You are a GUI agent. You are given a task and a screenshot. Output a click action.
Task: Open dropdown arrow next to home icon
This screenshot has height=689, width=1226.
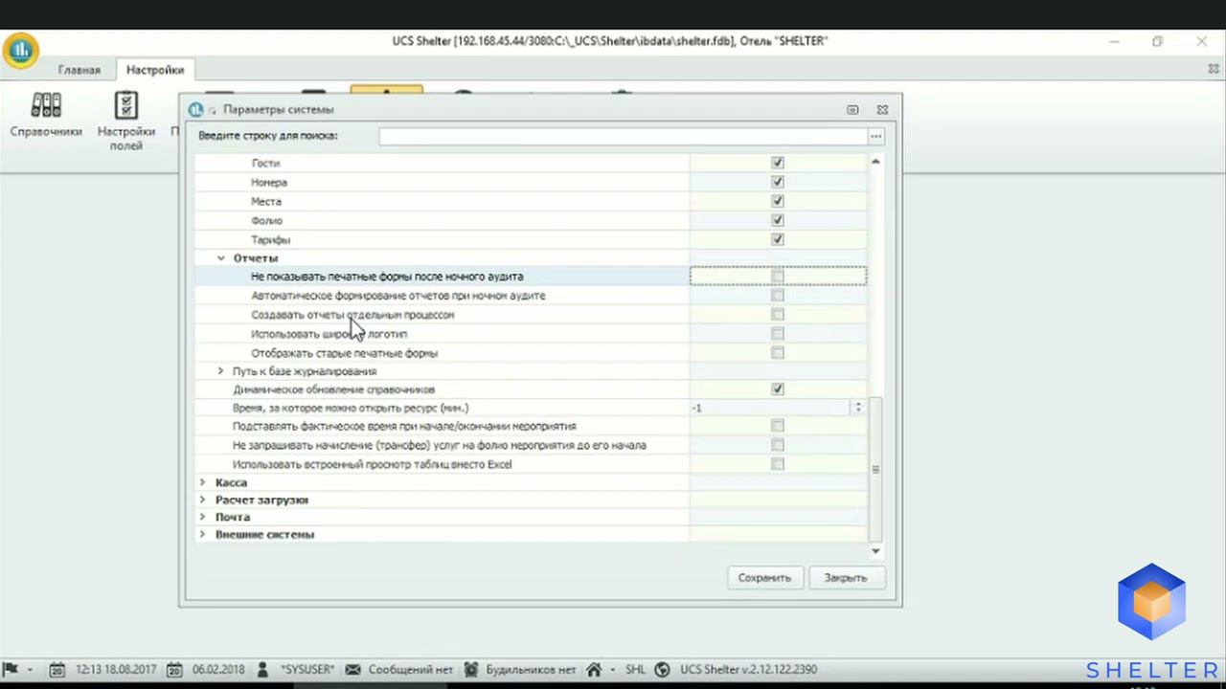pos(611,670)
